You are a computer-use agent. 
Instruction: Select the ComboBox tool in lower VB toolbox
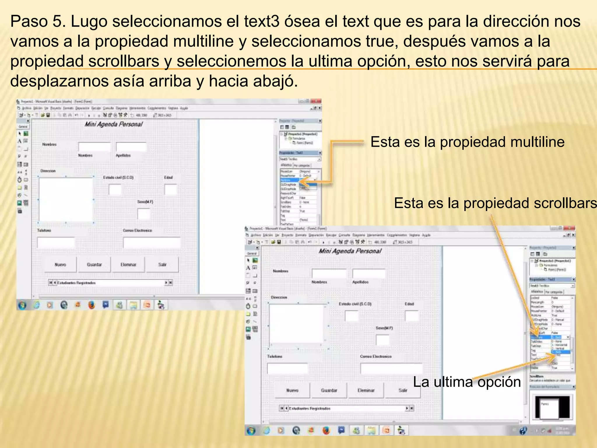point(248,291)
